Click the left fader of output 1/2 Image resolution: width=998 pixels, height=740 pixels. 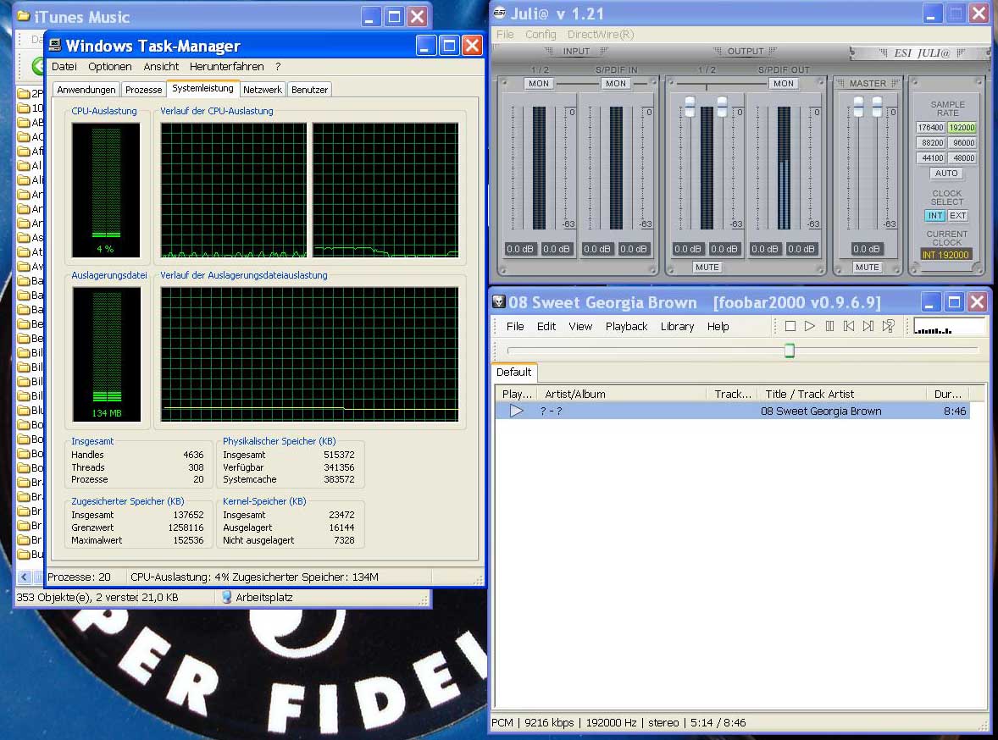(690, 107)
